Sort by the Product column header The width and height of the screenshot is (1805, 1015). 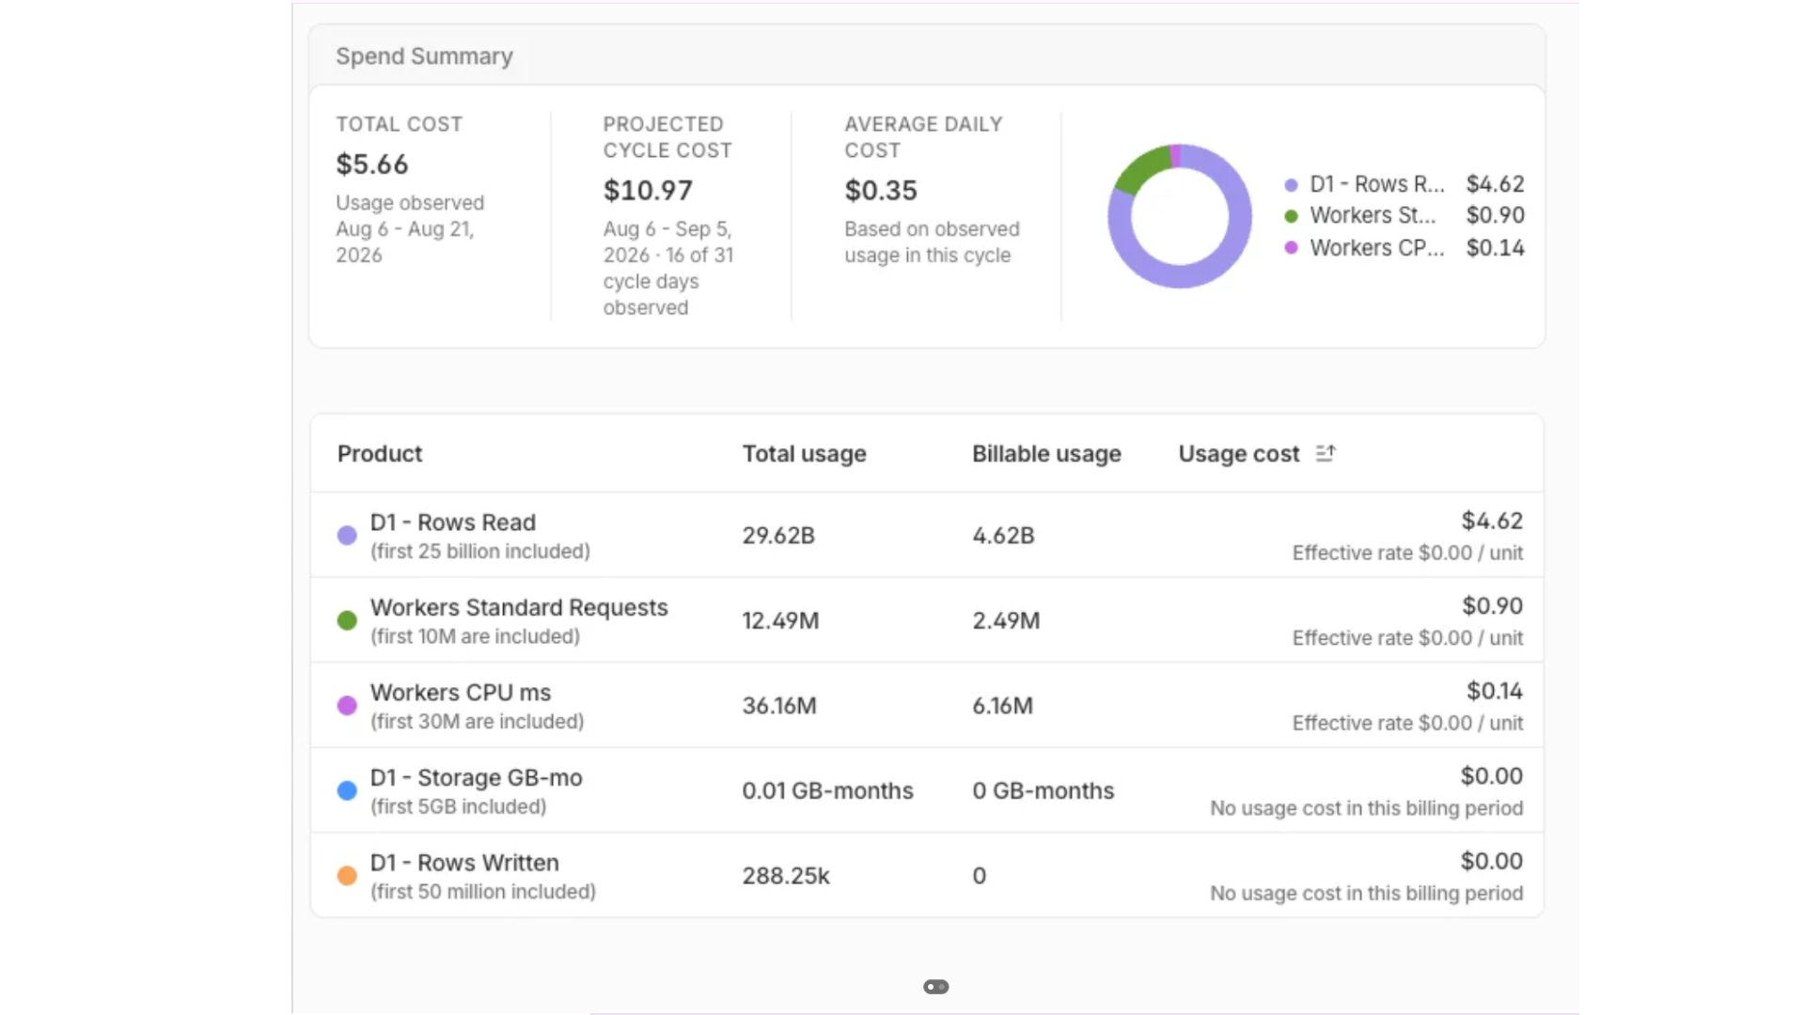click(x=380, y=454)
